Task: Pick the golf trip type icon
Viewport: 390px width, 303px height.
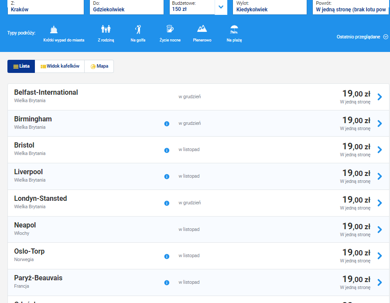Action: tap(138, 29)
